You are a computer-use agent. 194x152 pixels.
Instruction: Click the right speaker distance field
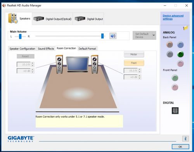click(x=131, y=71)
